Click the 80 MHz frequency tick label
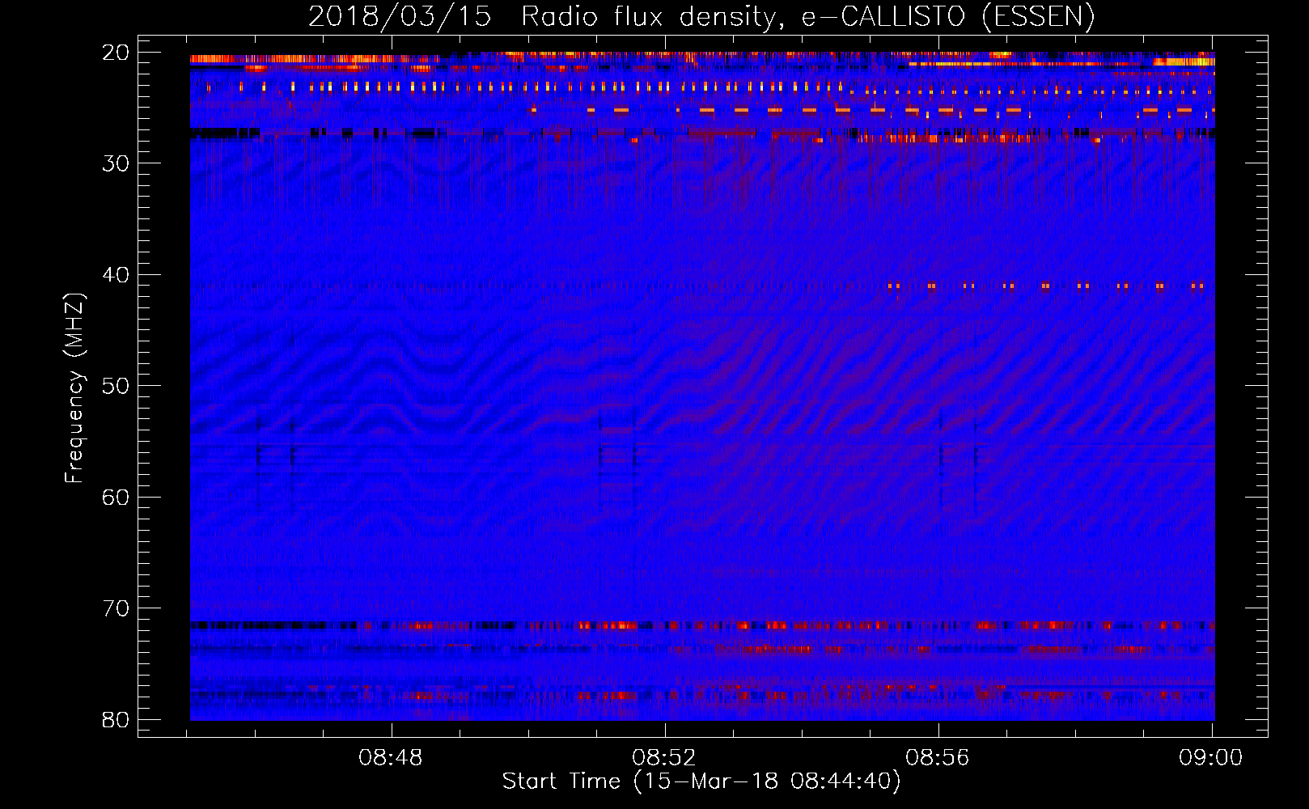This screenshot has height=809, width=1309. (116, 719)
